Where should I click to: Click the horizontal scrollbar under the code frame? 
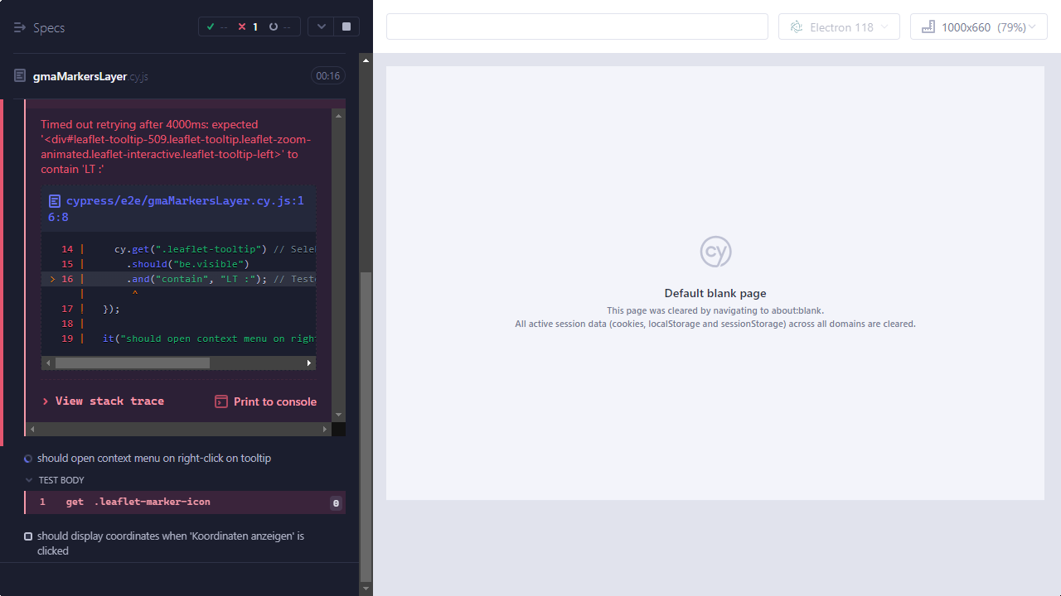(133, 363)
